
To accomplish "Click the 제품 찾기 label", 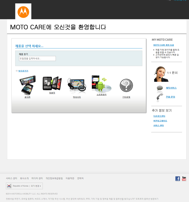I will tap(23, 54).
